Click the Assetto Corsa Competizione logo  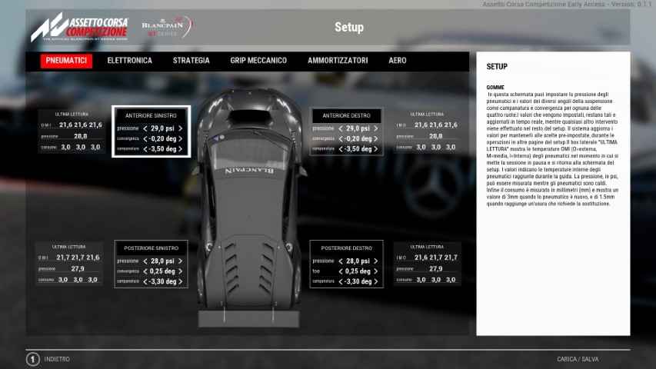(x=79, y=27)
